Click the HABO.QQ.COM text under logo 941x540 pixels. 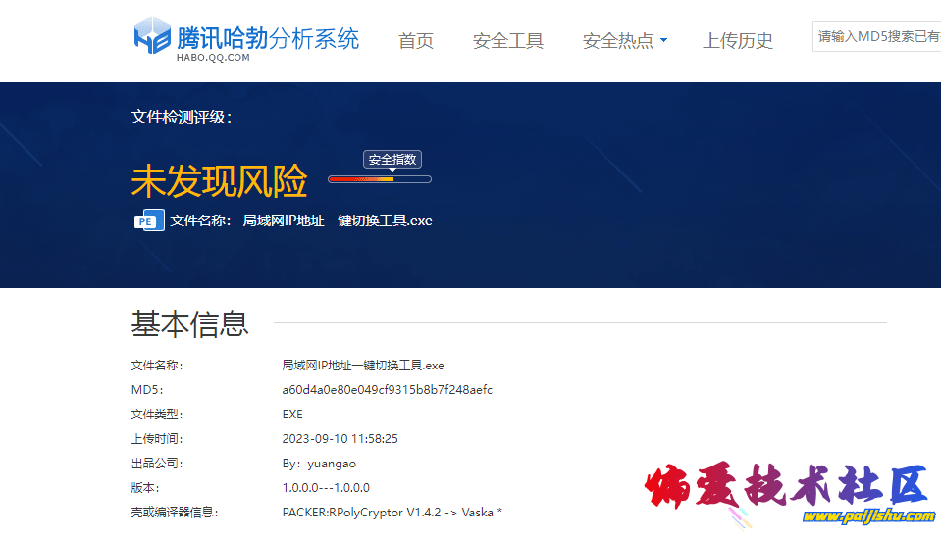[213, 58]
